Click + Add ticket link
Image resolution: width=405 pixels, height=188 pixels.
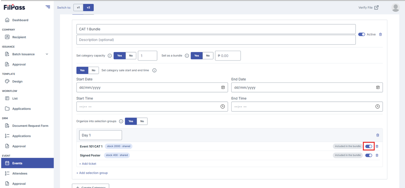pos(88,164)
